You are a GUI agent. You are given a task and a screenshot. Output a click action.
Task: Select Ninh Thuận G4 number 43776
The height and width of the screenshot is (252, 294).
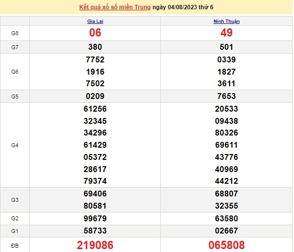(227, 157)
